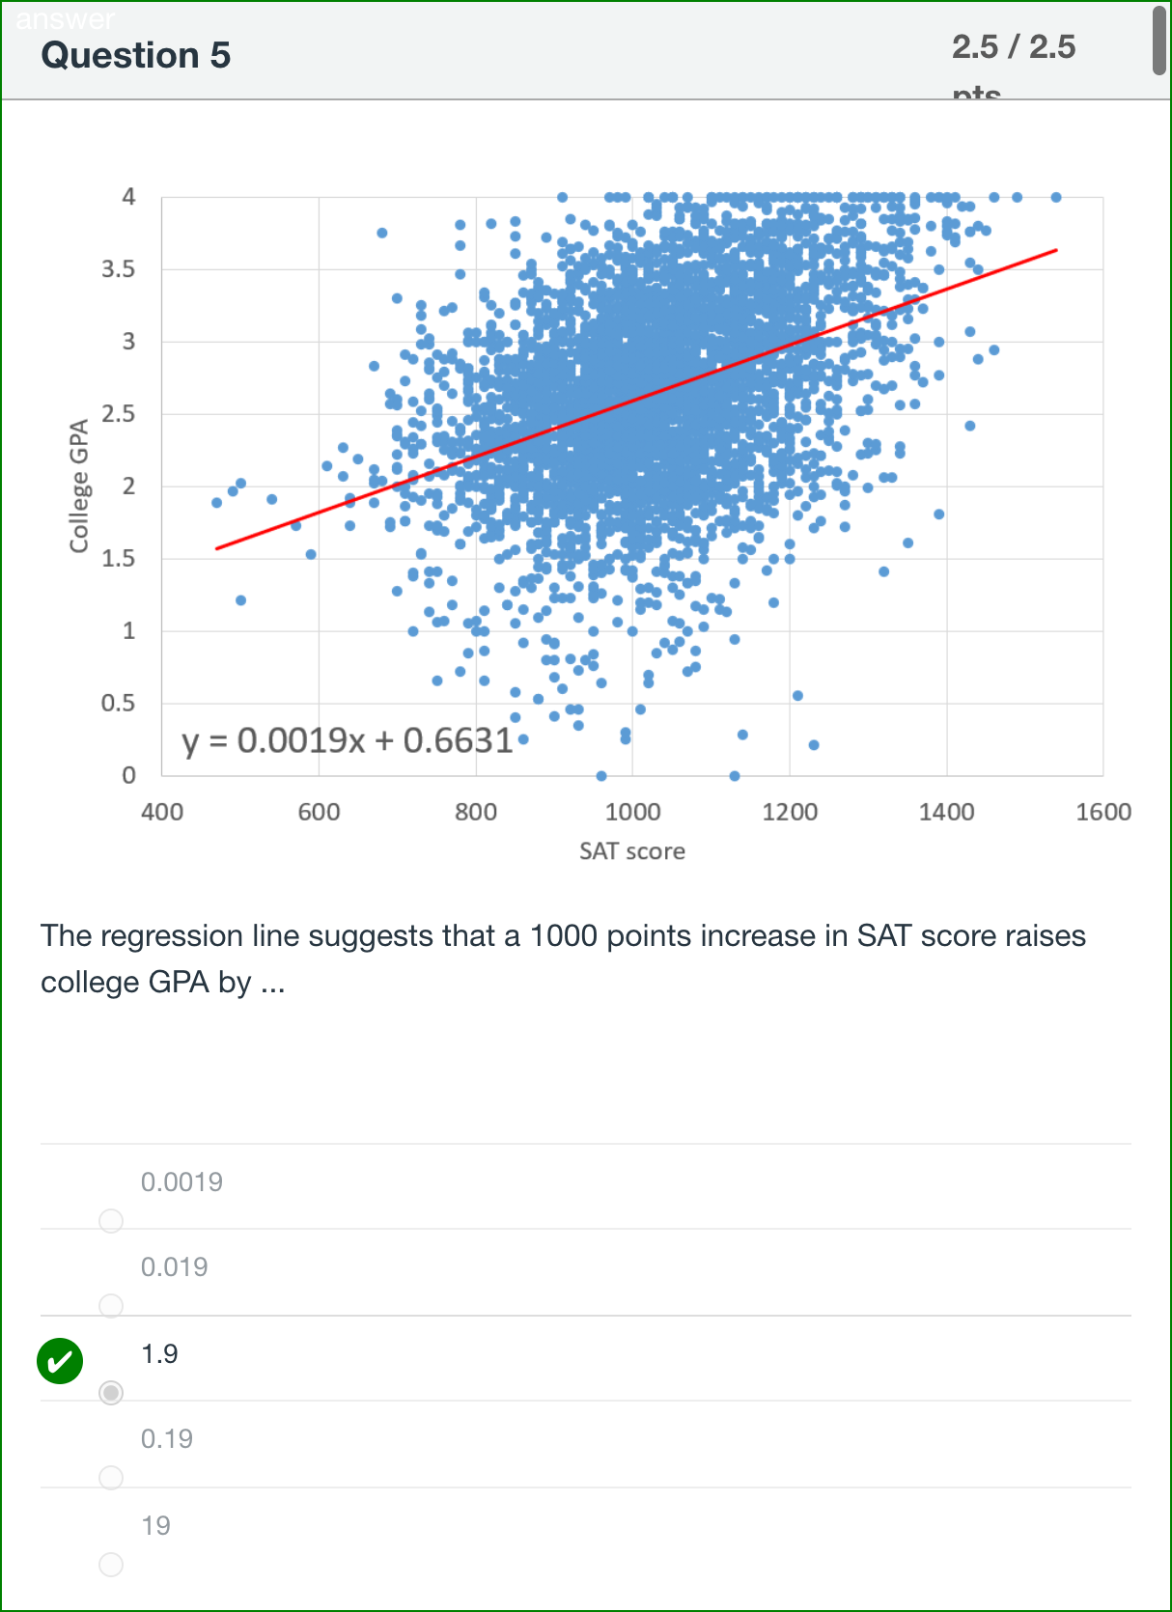Select the 0.0019 radio button
1172x1612 pixels.
click(111, 1221)
